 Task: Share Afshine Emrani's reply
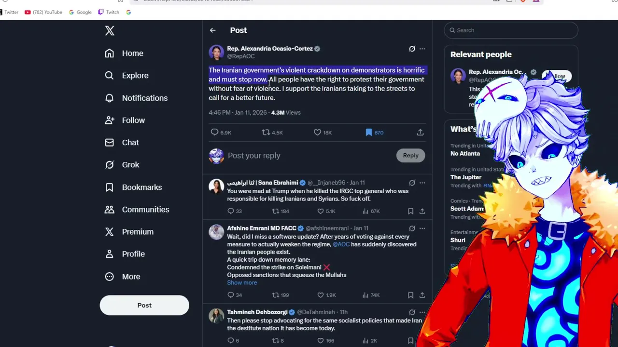[422, 295]
